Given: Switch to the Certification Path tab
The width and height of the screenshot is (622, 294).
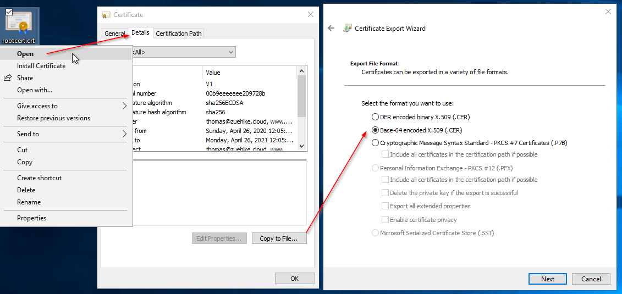Looking at the screenshot, I should [x=179, y=34].
